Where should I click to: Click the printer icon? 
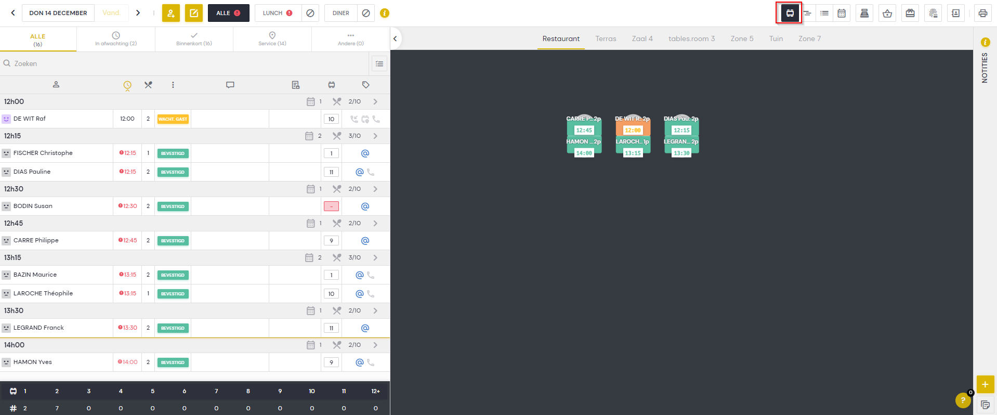tap(982, 14)
